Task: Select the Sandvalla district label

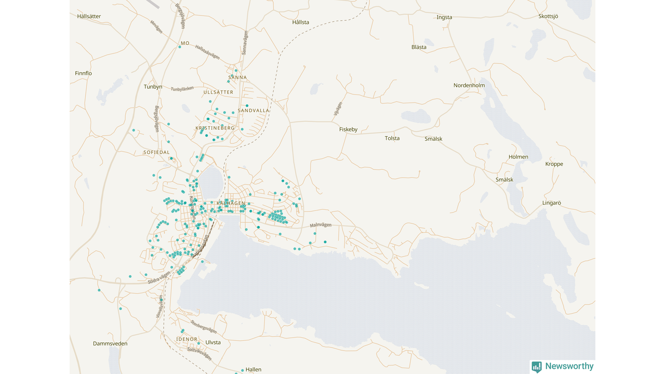Action: tap(254, 111)
